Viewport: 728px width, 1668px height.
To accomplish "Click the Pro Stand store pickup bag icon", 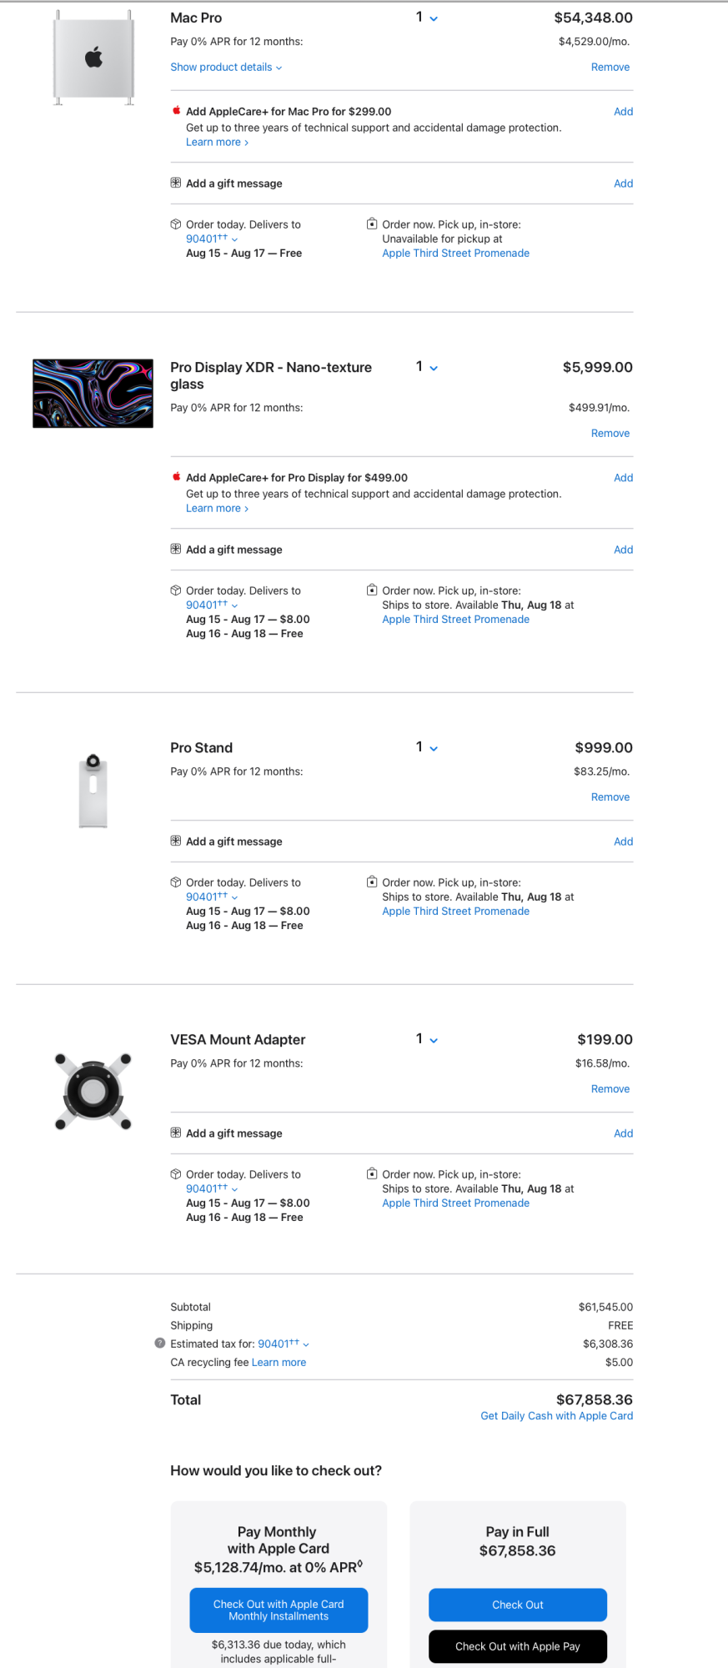I will coord(372,882).
